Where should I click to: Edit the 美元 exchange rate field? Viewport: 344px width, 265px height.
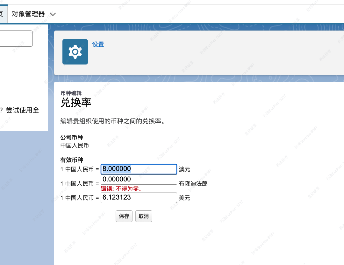click(x=139, y=198)
